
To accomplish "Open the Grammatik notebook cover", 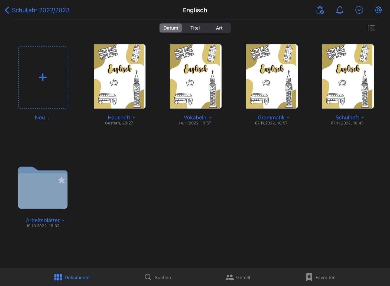I will (272, 77).
